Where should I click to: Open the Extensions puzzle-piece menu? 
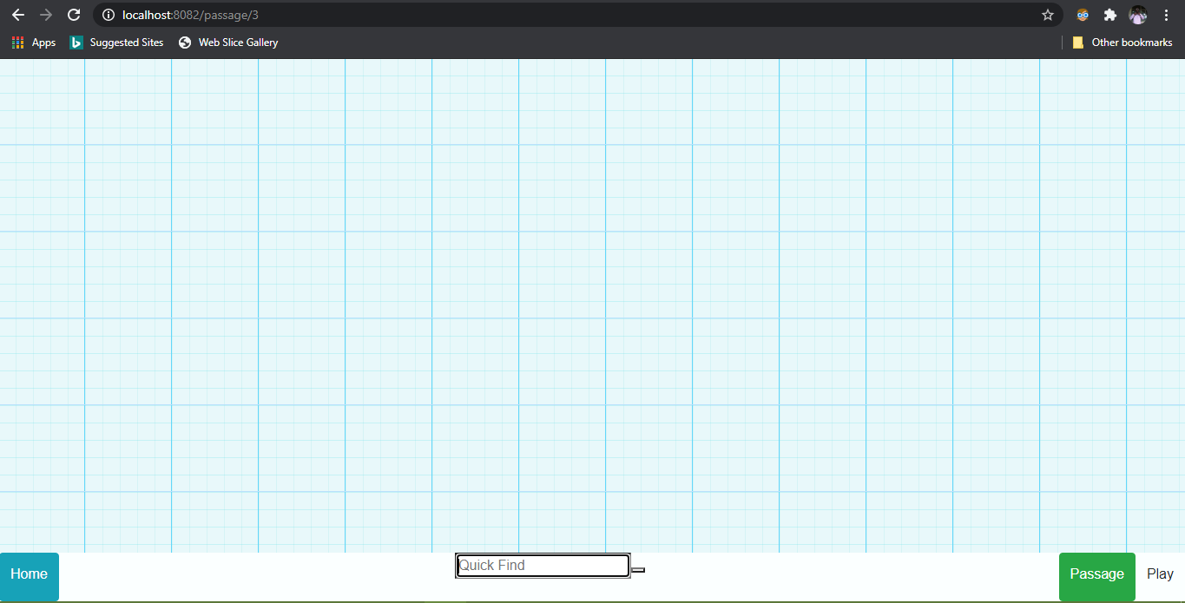(x=1109, y=15)
